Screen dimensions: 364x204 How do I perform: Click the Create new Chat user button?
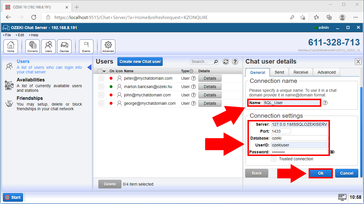coord(140,61)
